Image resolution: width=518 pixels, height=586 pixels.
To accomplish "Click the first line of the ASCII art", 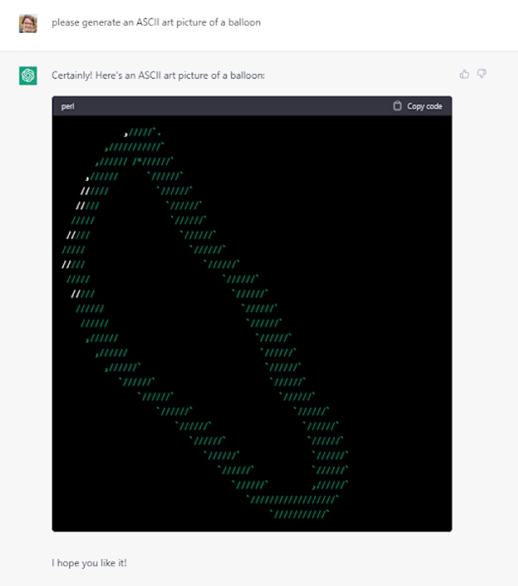I will coord(142,132).
